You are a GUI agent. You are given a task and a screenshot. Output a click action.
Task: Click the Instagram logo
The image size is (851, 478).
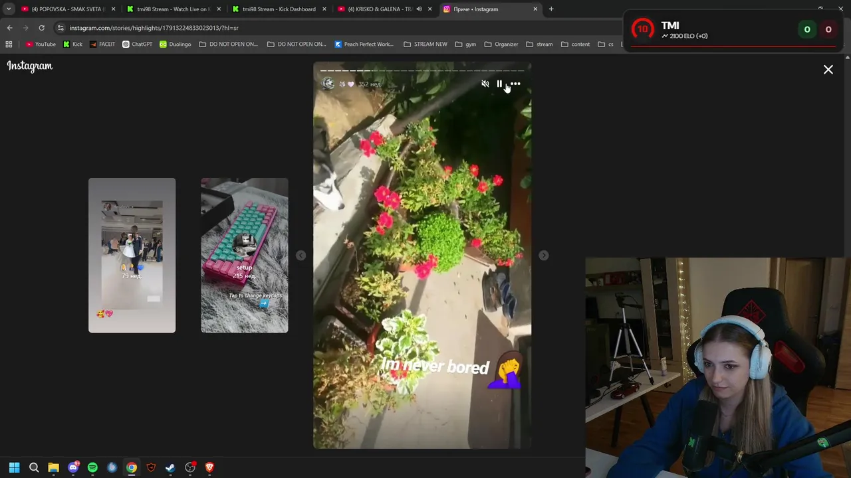click(x=30, y=66)
